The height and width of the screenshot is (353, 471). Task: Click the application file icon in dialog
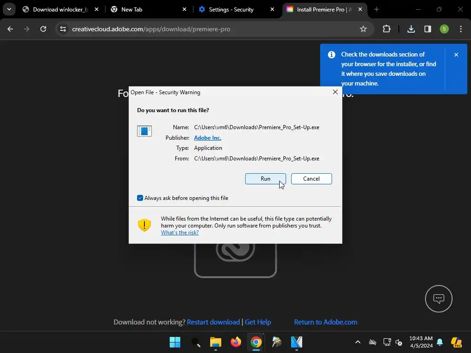(144, 131)
